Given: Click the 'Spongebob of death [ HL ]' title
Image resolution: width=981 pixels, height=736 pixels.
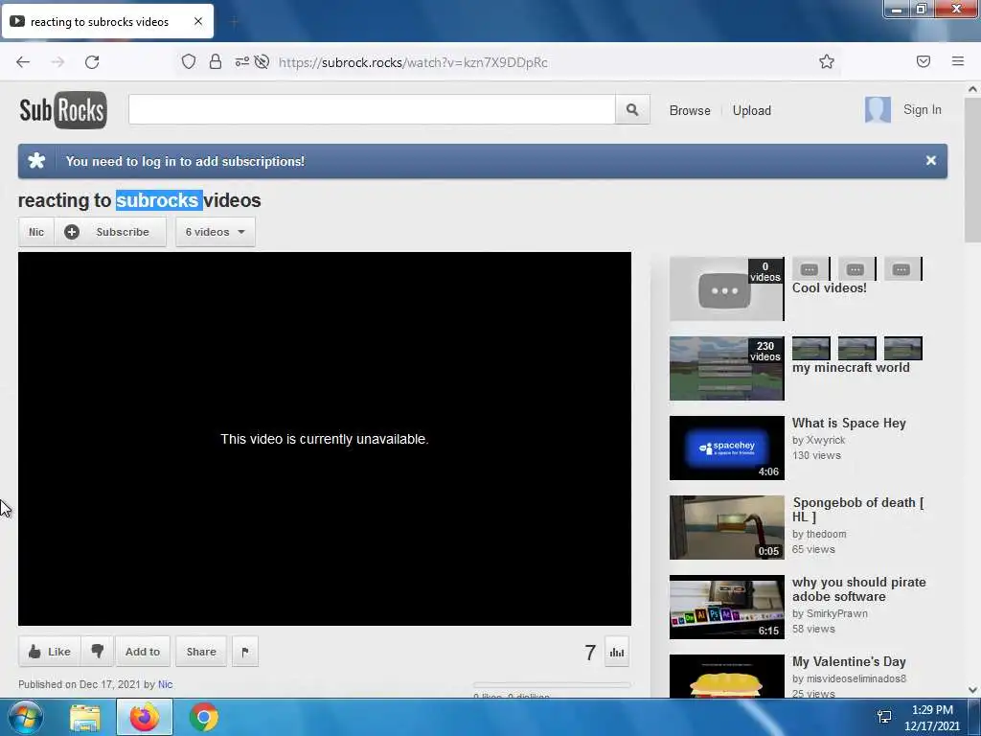Looking at the screenshot, I should point(857,510).
